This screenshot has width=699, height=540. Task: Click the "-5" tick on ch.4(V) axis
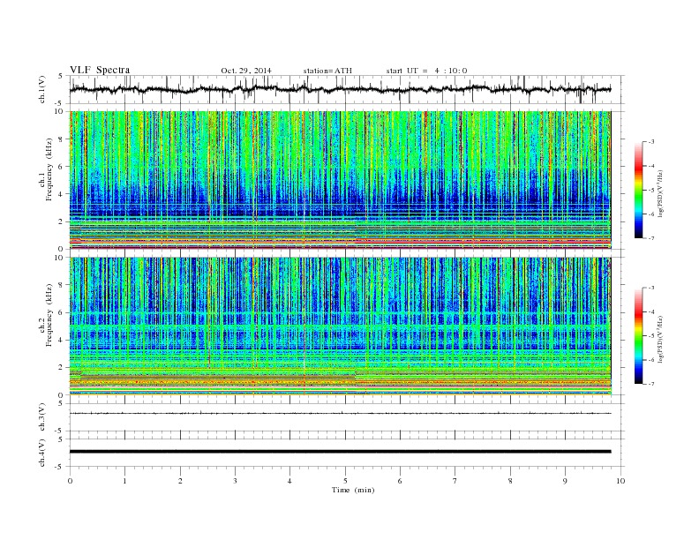(x=60, y=467)
